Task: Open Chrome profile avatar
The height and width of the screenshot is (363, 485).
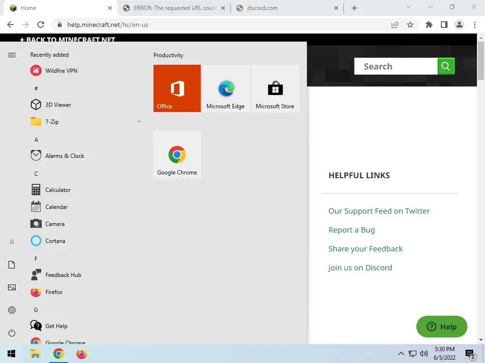Action: [459, 25]
